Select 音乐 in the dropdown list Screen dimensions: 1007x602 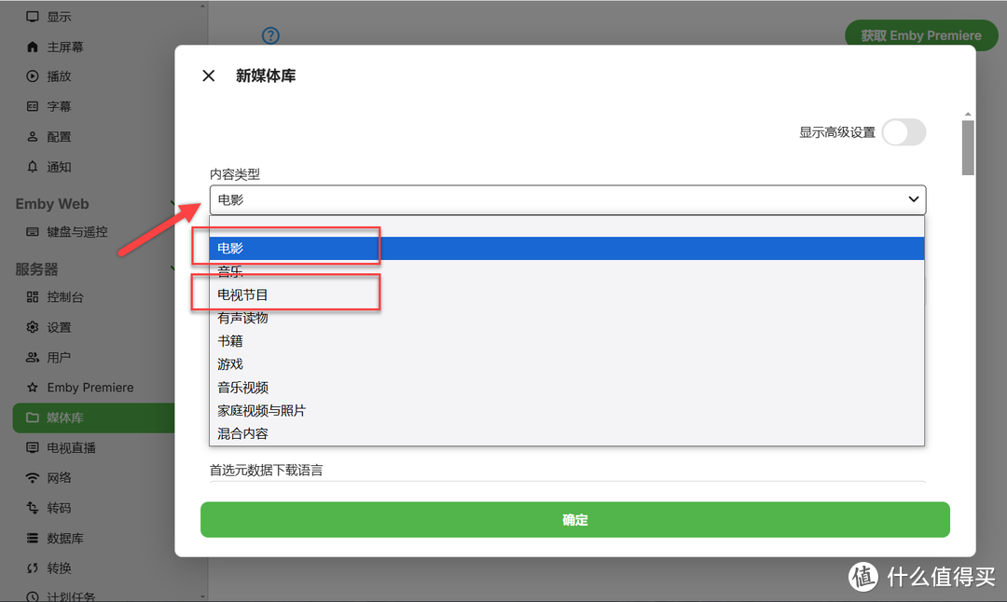[567, 271]
